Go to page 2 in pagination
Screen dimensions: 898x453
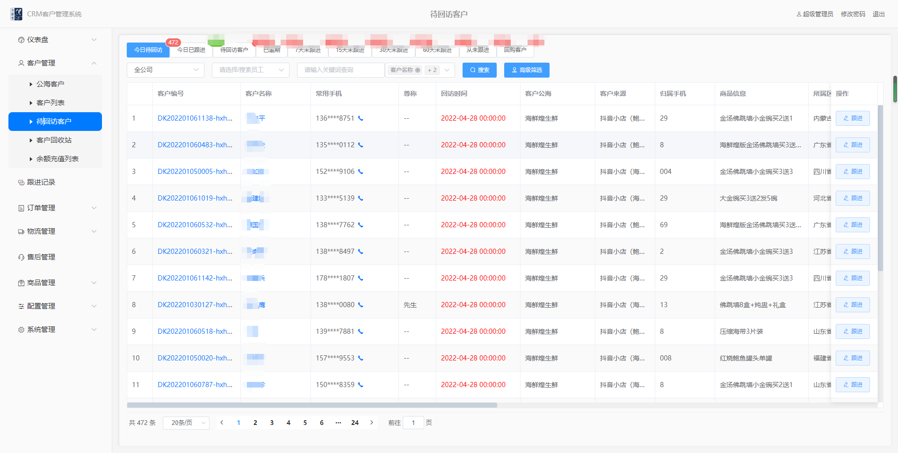pos(255,423)
